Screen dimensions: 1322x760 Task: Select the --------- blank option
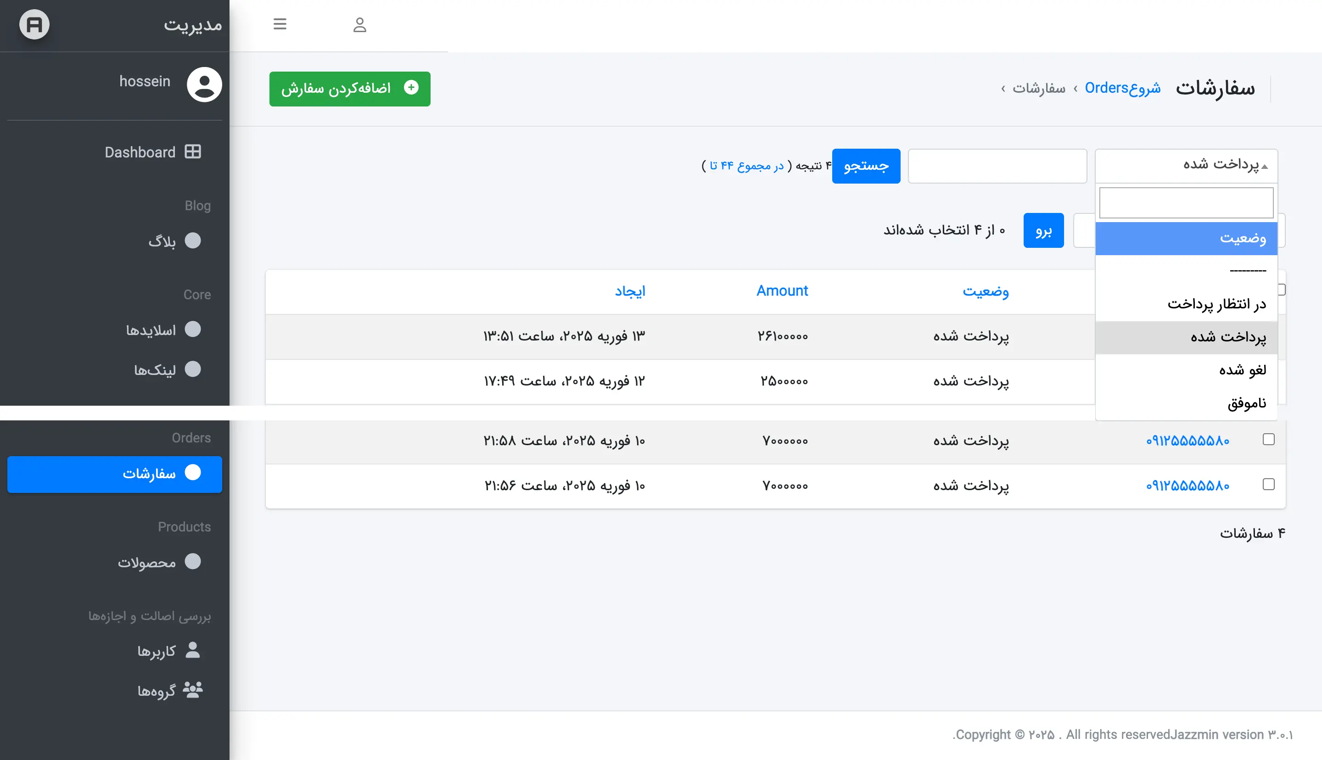(1186, 271)
